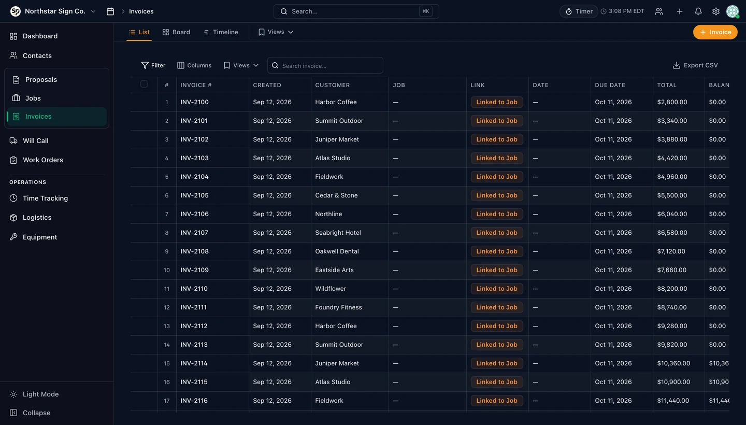Click total $4,960.00
Viewport: 746px width, 425px height.
(672, 177)
